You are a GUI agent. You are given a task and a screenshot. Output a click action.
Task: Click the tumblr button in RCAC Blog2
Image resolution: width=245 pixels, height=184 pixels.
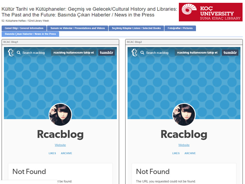(230, 53)
